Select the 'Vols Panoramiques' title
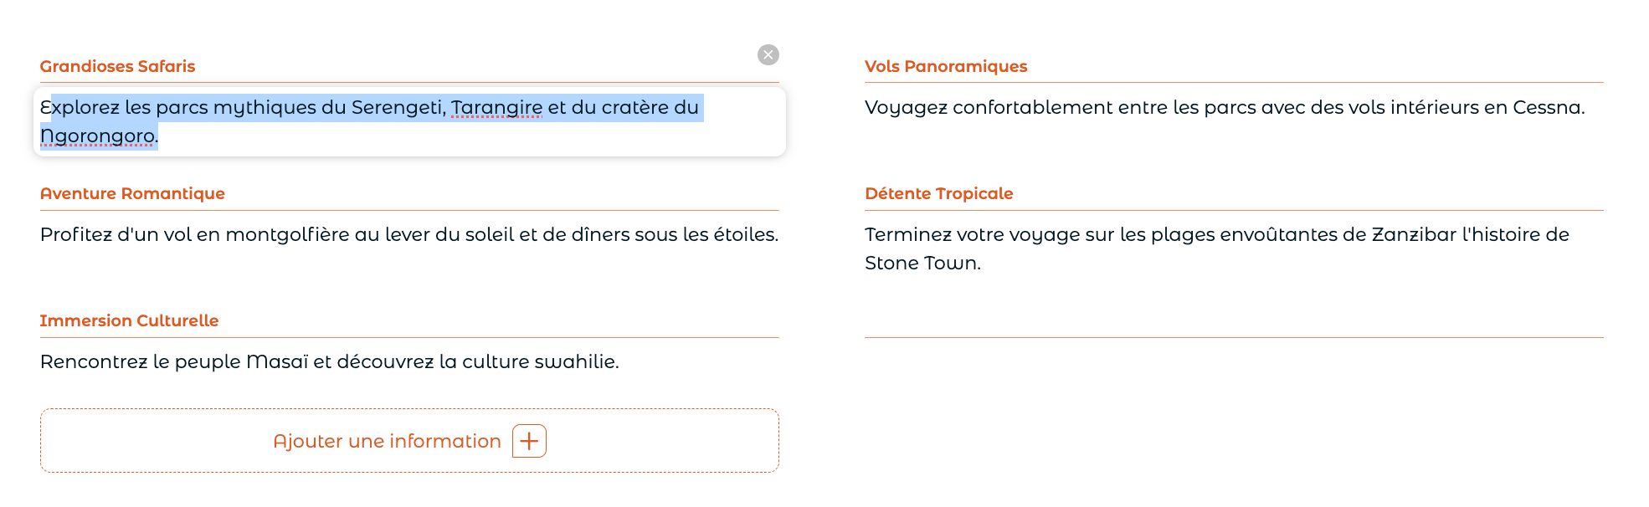 click(946, 66)
